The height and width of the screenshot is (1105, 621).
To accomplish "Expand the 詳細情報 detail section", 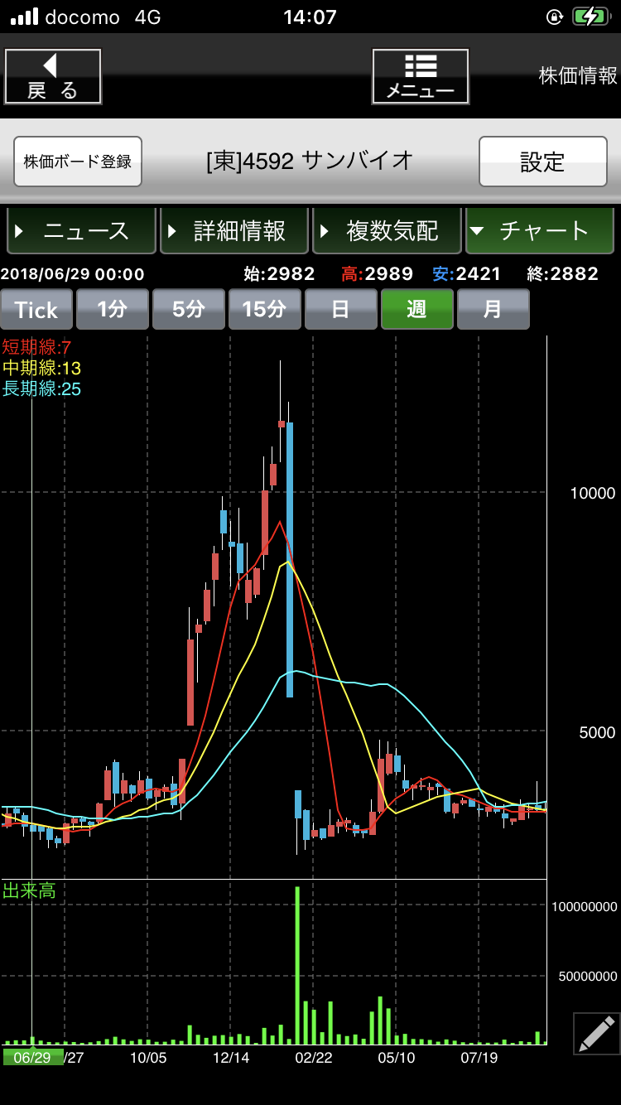I will click(x=234, y=231).
